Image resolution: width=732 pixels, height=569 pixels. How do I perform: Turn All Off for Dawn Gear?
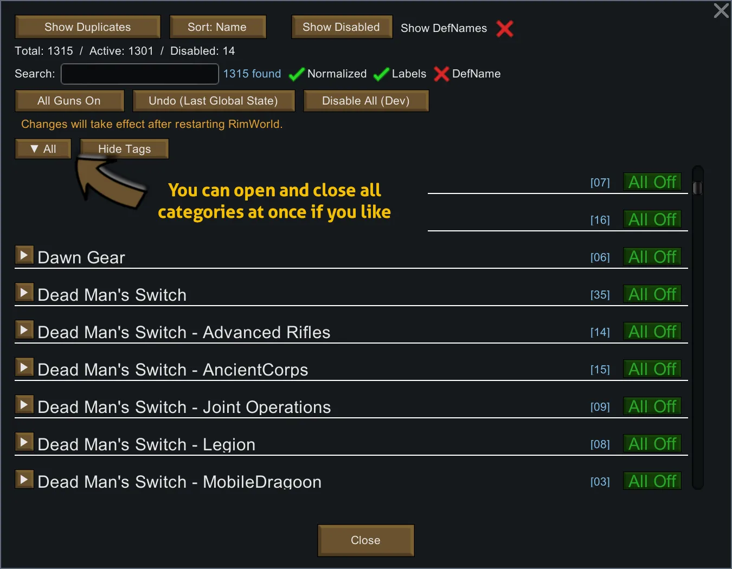652,257
